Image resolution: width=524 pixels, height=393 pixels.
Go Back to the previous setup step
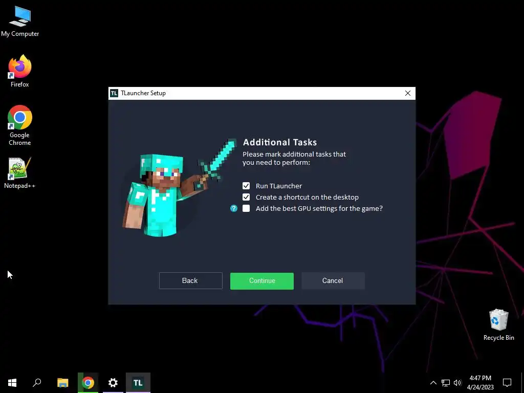point(190,281)
